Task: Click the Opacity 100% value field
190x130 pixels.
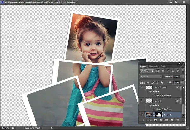Action: click(176, 77)
